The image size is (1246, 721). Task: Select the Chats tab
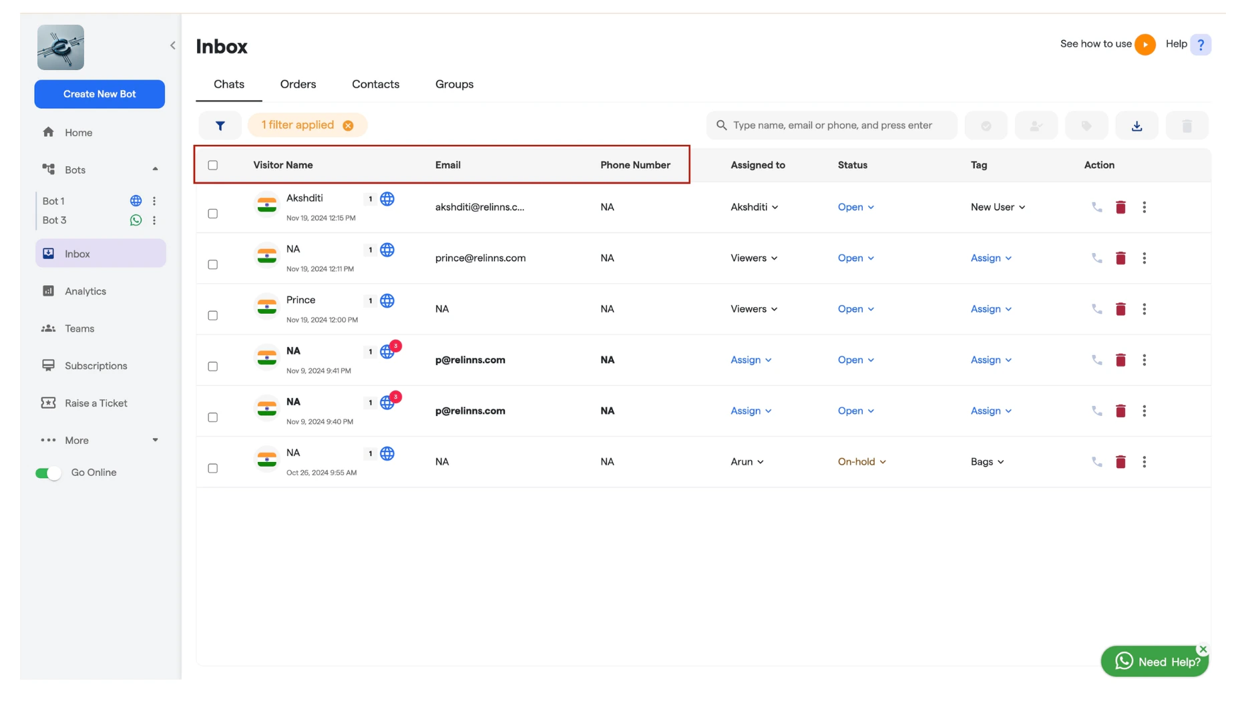[229, 84]
